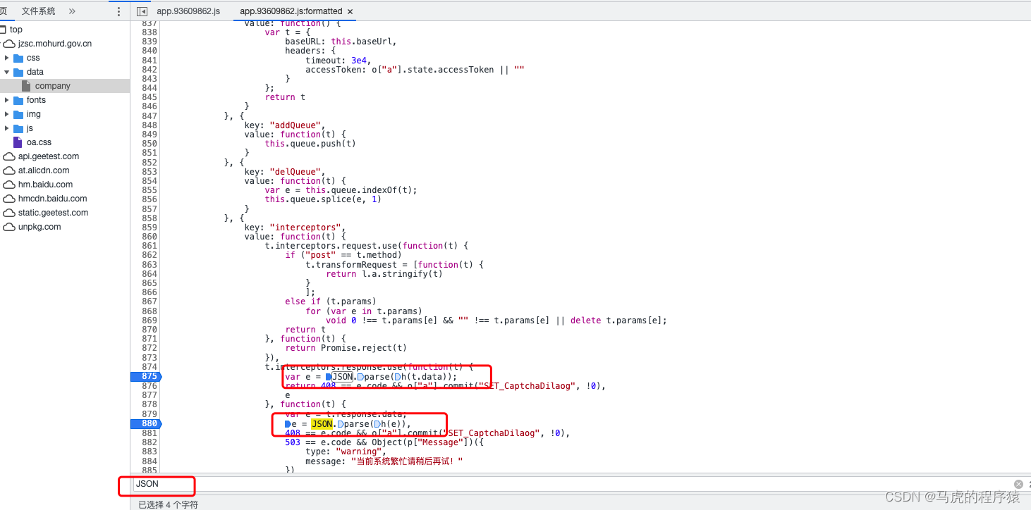
Task: Select hm.baidu.com domain
Action: tap(45, 185)
